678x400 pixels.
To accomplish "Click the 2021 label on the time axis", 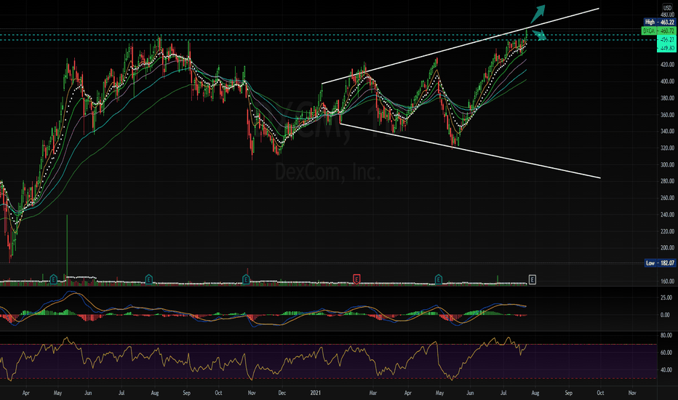I will pyautogui.click(x=316, y=393).
